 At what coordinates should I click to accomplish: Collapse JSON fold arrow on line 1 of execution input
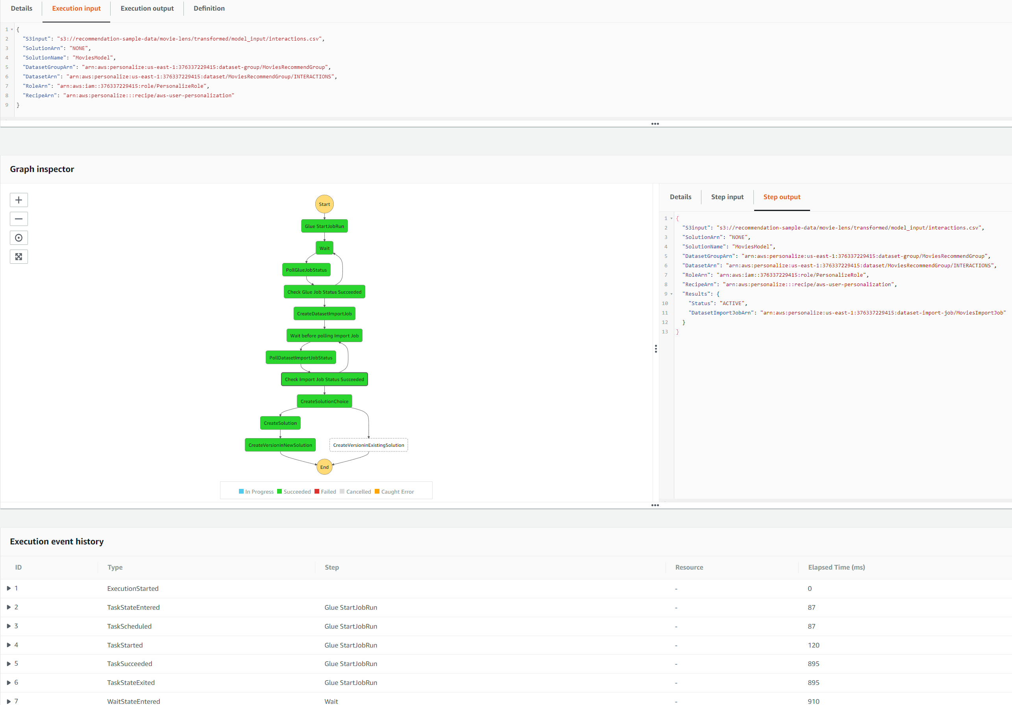pyautogui.click(x=12, y=30)
